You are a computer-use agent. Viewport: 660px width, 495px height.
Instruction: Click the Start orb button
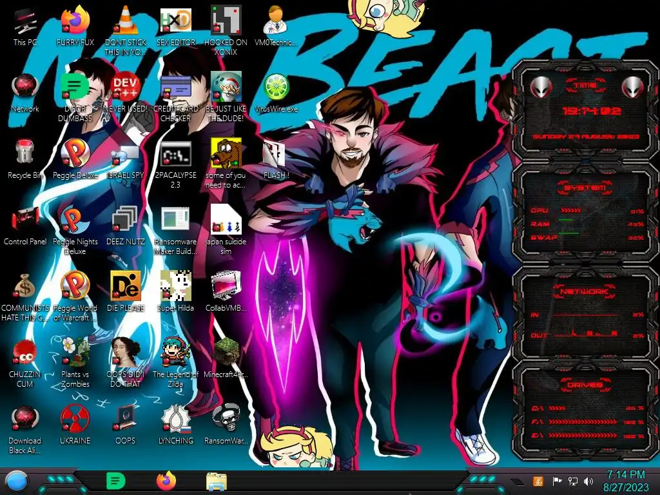click(x=16, y=481)
